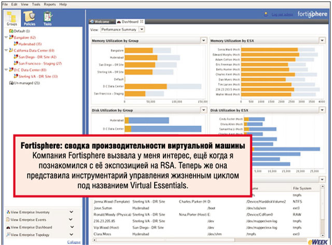
Task: Collapse the D.C. Data Center node
Action: [6, 69]
